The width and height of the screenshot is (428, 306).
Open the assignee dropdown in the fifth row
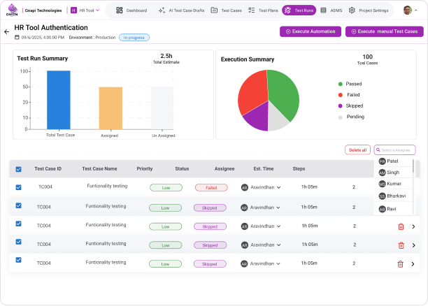click(278, 263)
